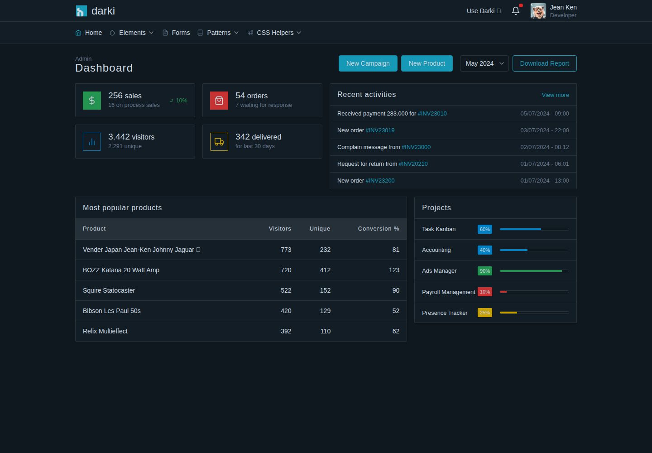The image size is (652, 453).
Task: Click the Payroll Management 10% badge
Action: coord(485,292)
